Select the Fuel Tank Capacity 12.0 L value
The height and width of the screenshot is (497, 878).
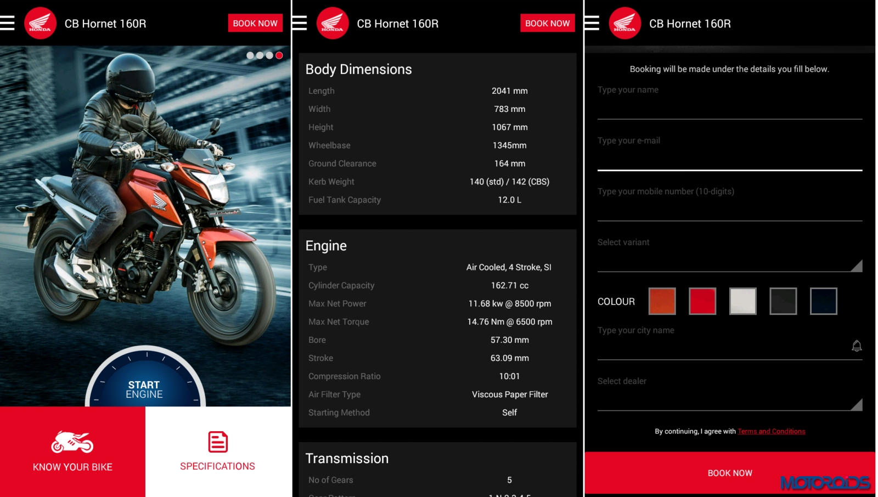[509, 200]
